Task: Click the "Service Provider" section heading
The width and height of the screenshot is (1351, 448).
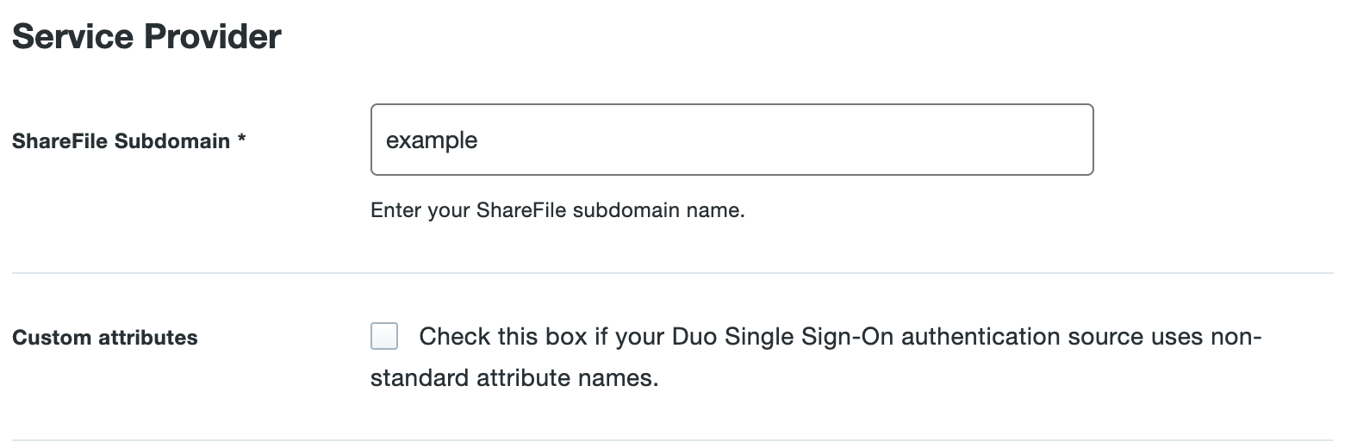Action: [x=146, y=37]
